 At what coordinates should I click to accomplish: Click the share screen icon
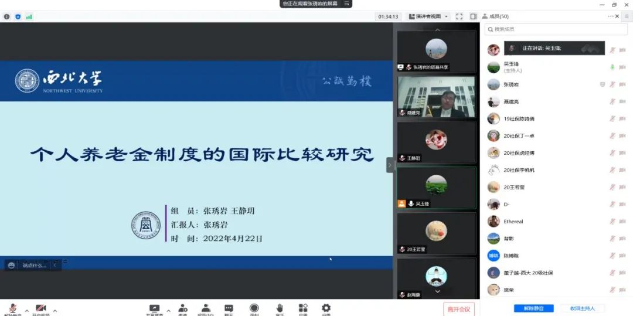(x=155, y=308)
